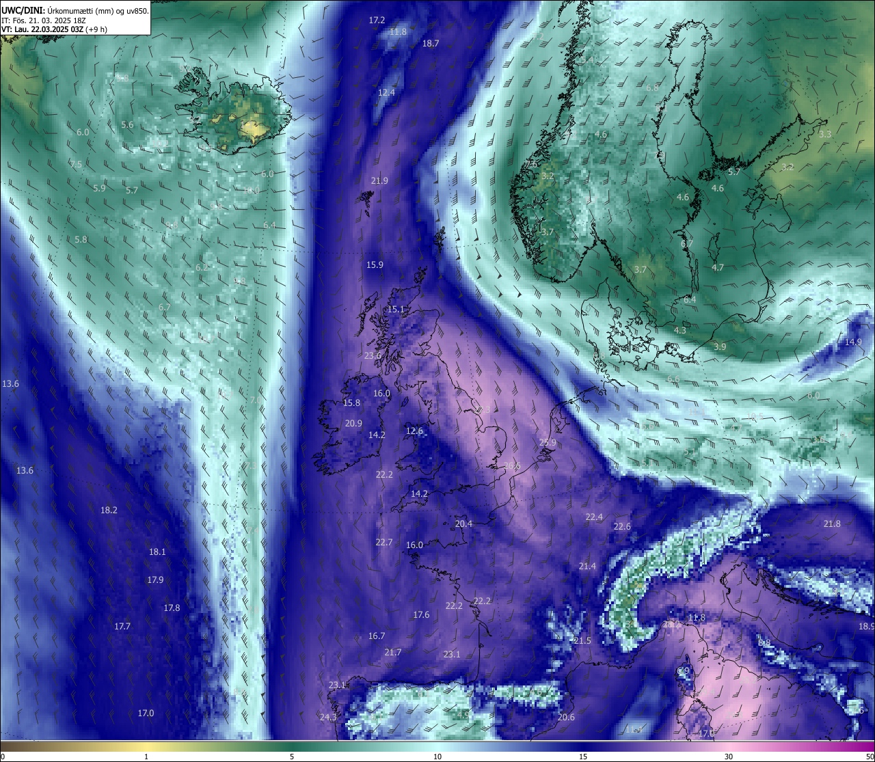Click the 20.9 value over Ireland
This screenshot has height=762, width=875.
(x=353, y=424)
